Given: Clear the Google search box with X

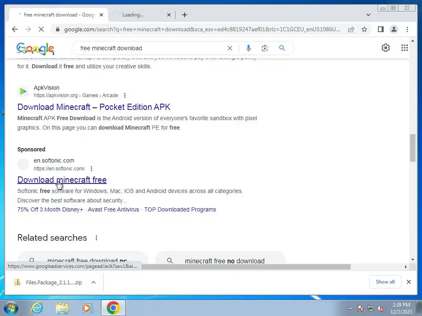Looking at the screenshot, I should [x=230, y=48].
